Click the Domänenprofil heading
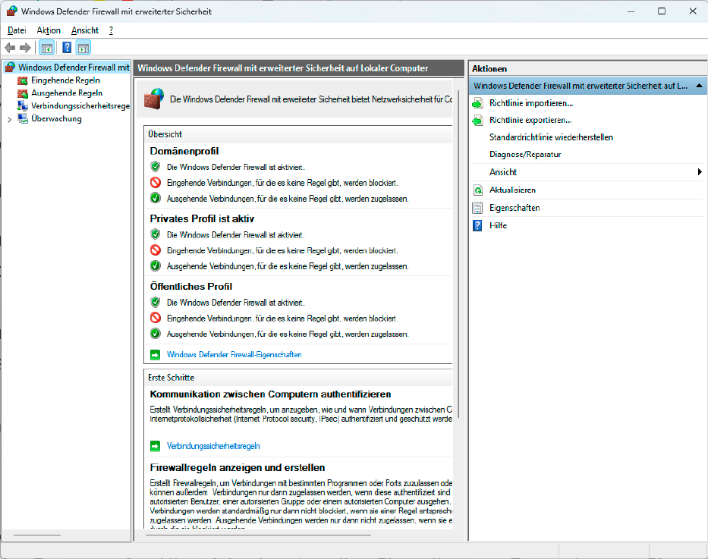Image resolution: width=708 pixels, height=559 pixels. click(184, 151)
